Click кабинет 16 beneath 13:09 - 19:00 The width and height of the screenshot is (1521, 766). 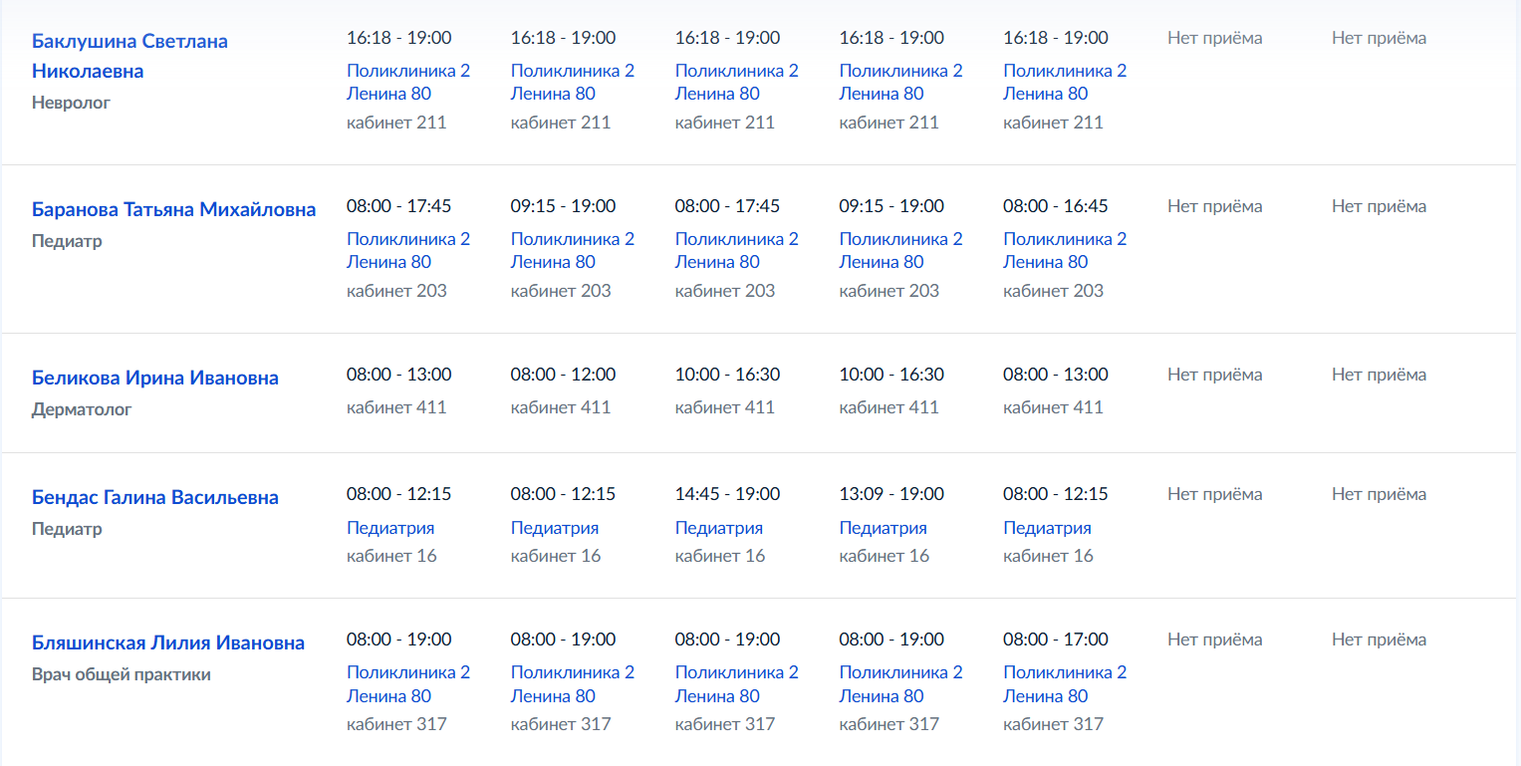(x=885, y=556)
